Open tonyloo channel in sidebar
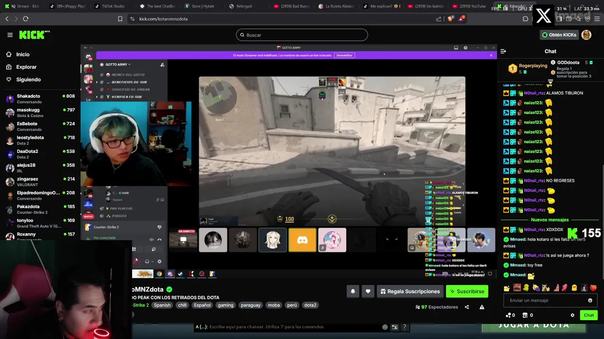This screenshot has height=339, width=604. click(x=40, y=223)
